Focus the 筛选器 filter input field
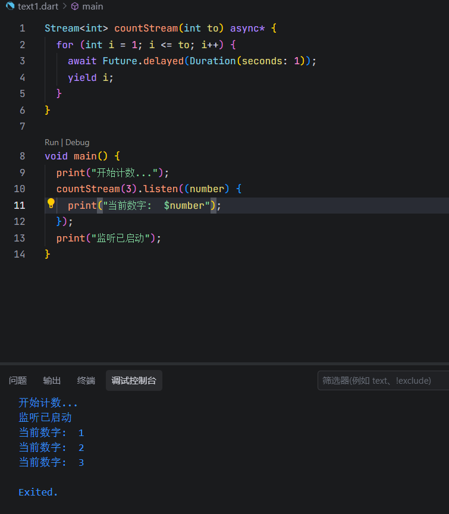449x514 pixels. point(383,381)
